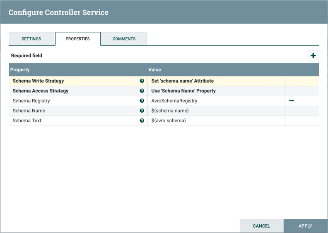This screenshot has height=233, width=328.
Task: Open the Schema Access Strategy value dropdown
Action: pyautogui.click(x=216, y=91)
